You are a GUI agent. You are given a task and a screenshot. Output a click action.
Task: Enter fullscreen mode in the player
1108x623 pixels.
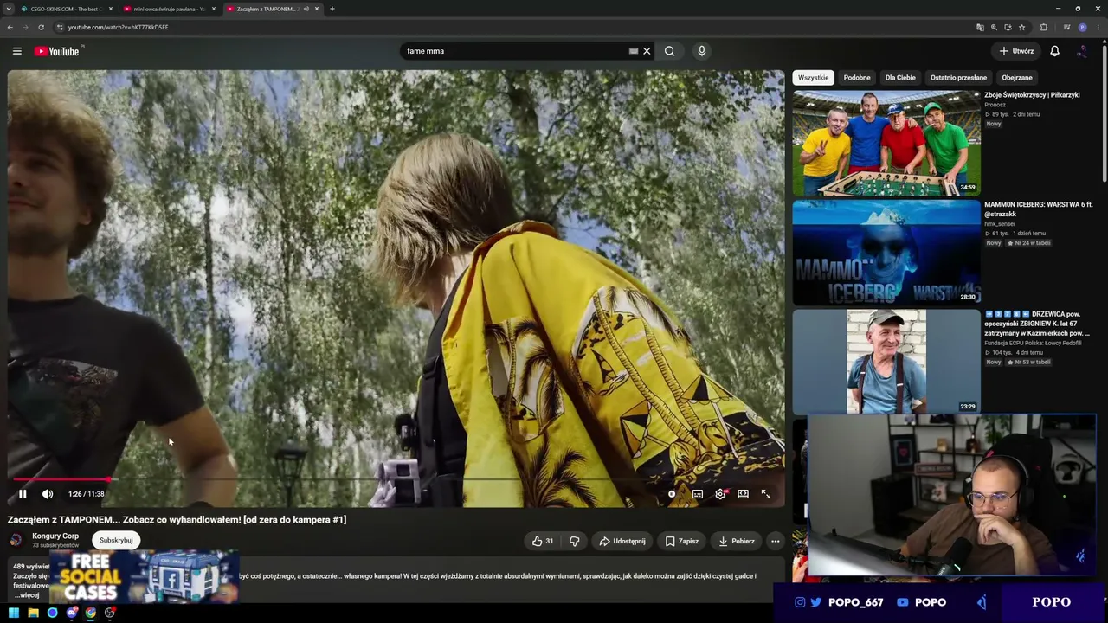pos(766,494)
